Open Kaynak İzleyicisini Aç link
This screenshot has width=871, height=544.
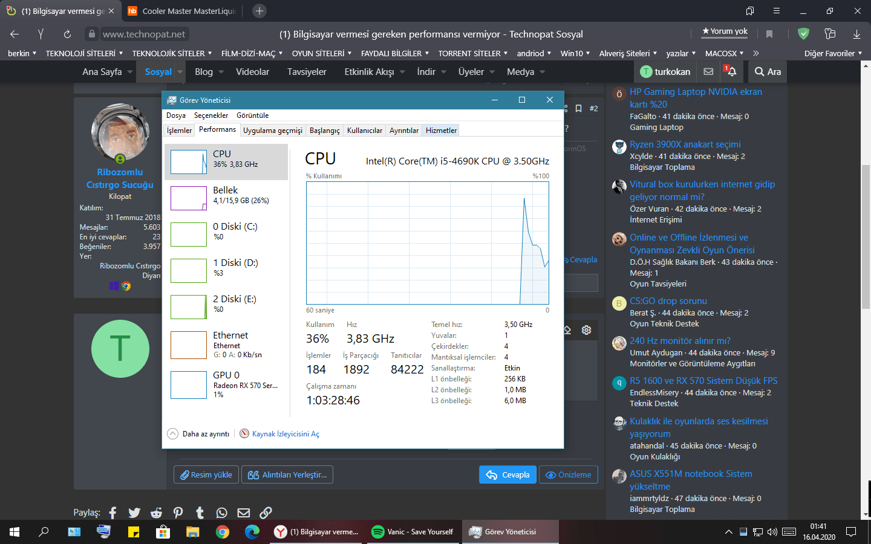(x=285, y=433)
